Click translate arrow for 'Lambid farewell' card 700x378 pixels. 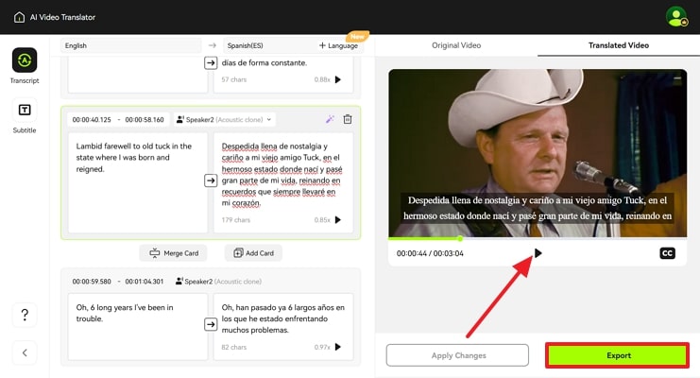pyautogui.click(x=211, y=180)
